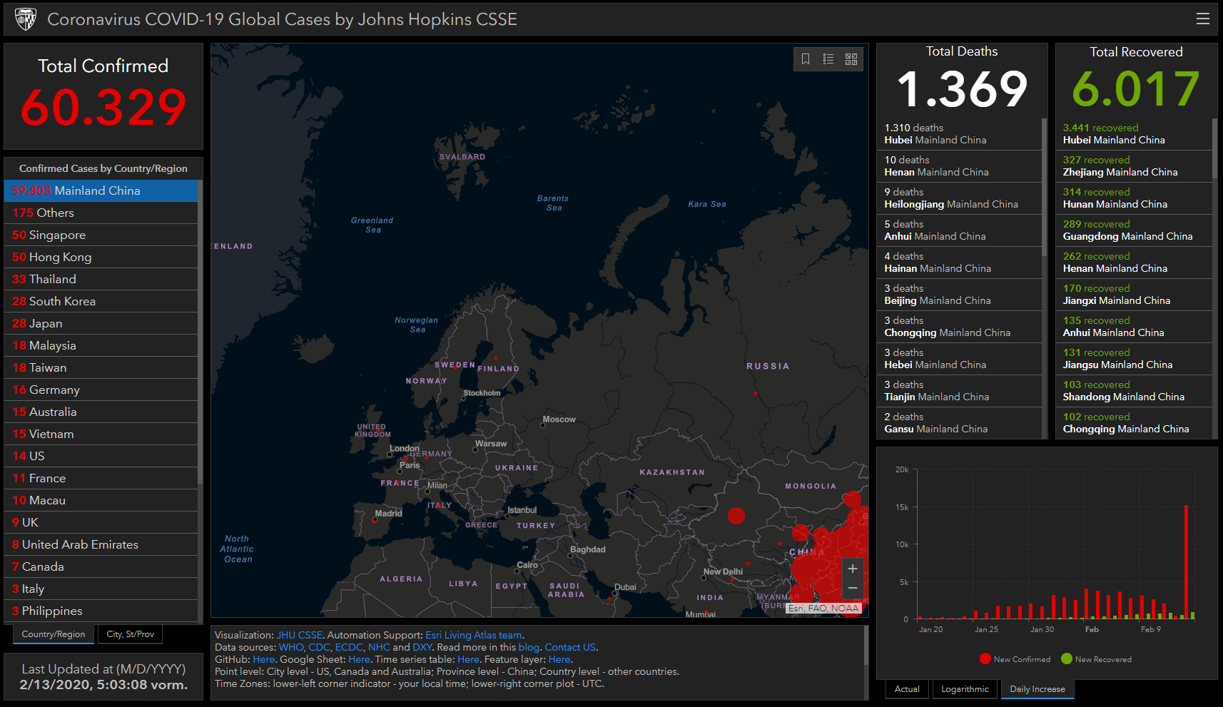
Task: Open the WHO data source link
Action: [291, 647]
